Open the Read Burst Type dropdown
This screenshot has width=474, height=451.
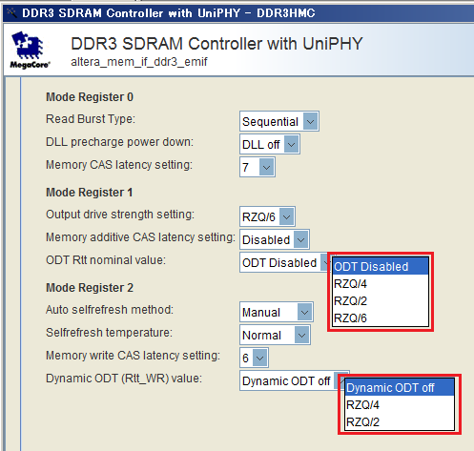pyautogui.click(x=279, y=121)
